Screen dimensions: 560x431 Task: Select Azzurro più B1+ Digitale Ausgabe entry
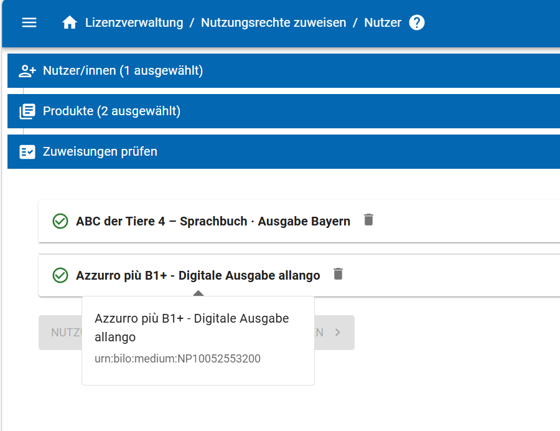pos(198,275)
